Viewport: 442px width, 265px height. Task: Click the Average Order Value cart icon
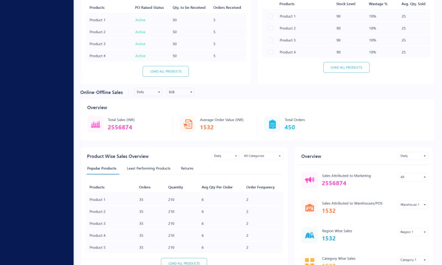click(x=188, y=124)
